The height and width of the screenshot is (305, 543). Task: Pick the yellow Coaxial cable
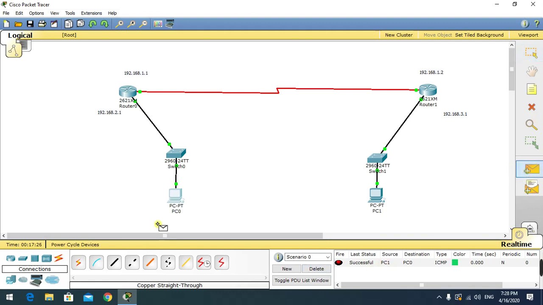coord(185,263)
